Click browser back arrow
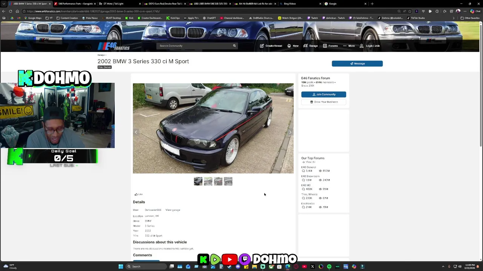The image size is (483, 271). tap(3, 11)
